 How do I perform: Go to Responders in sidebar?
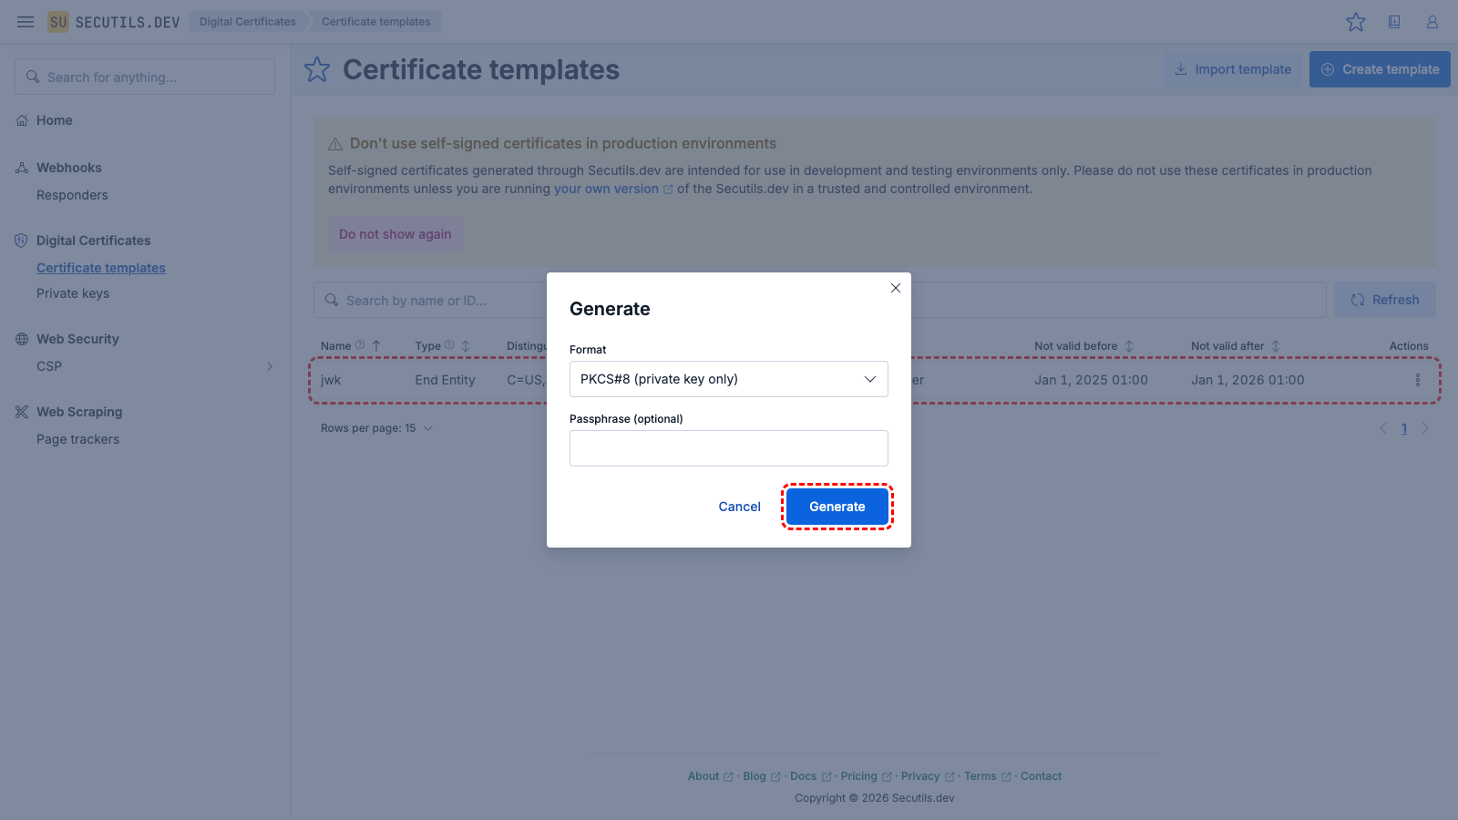coord(72,195)
